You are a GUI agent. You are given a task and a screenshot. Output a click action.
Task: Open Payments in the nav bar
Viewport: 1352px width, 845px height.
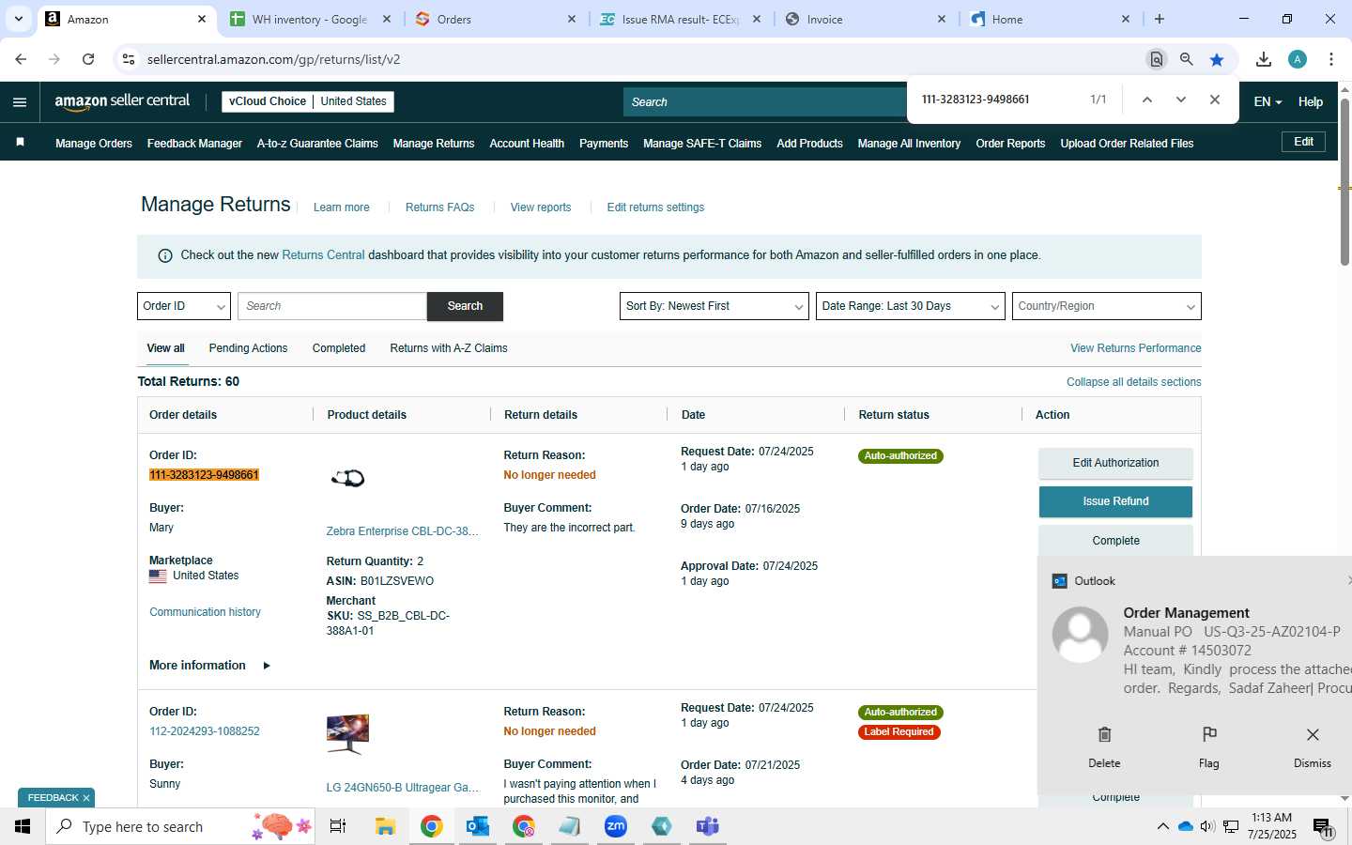(x=604, y=144)
